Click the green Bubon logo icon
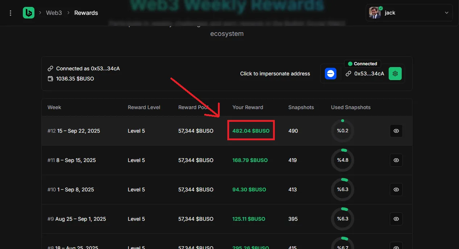The height and width of the screenshot is (249, 459). (x=29, y=13)
